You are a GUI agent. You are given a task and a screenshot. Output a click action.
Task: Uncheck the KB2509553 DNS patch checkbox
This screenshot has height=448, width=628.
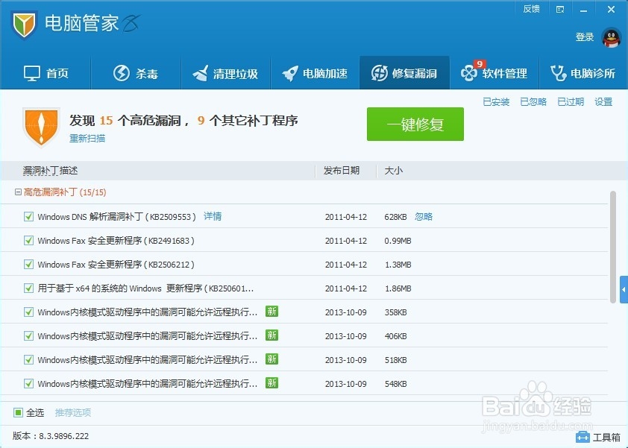[28, 217]
